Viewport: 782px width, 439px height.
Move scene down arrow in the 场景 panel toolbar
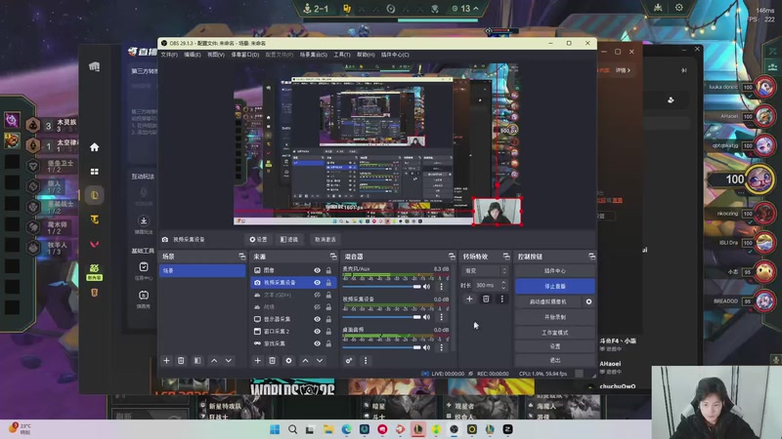[229, 360]
